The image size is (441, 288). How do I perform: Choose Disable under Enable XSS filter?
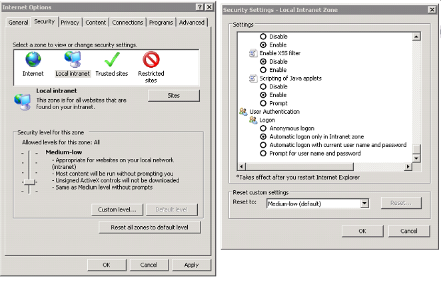[263, 61]
